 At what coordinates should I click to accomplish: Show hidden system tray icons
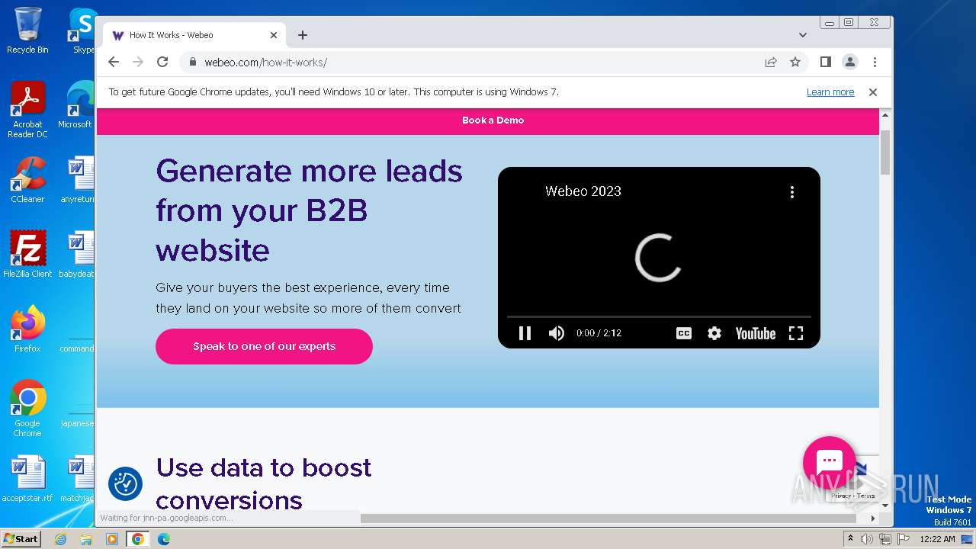click(850, 539)
